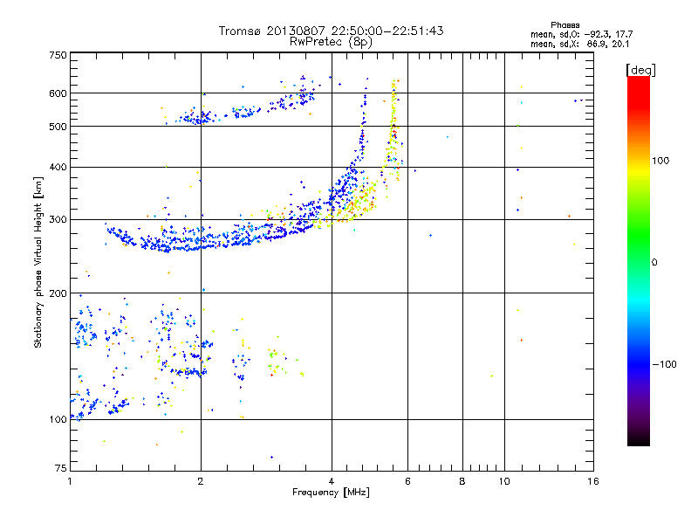Click the 'Frequency [MHz]' axis label
Image resolution: width=698 pixels, height=524 pixels.
[x=331, y=493]
